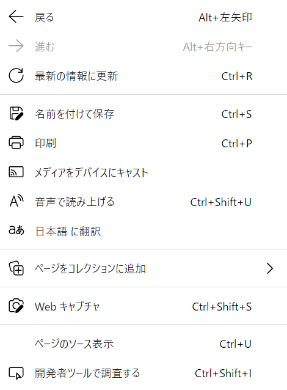287x390 pixels.
Task: Choose 名前を付けて保存 from the menu
Action: [x=143, y=114]
